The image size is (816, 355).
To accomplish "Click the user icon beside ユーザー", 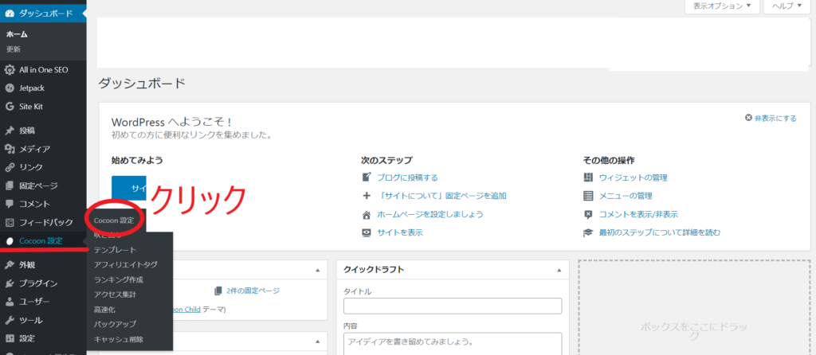I will (9, 302).
